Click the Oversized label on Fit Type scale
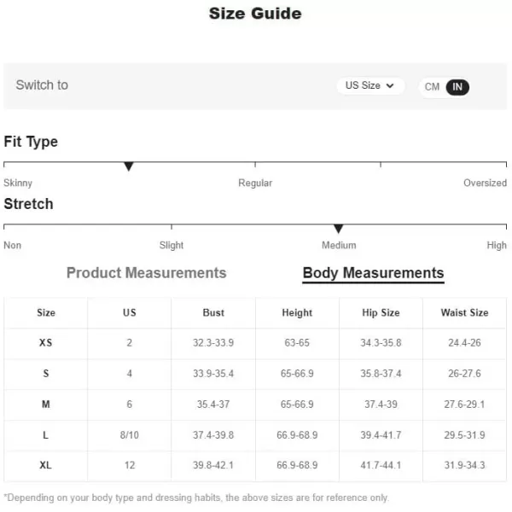This screenshot has width=512, height=512. pyautogui.click(x=485, y=183)
